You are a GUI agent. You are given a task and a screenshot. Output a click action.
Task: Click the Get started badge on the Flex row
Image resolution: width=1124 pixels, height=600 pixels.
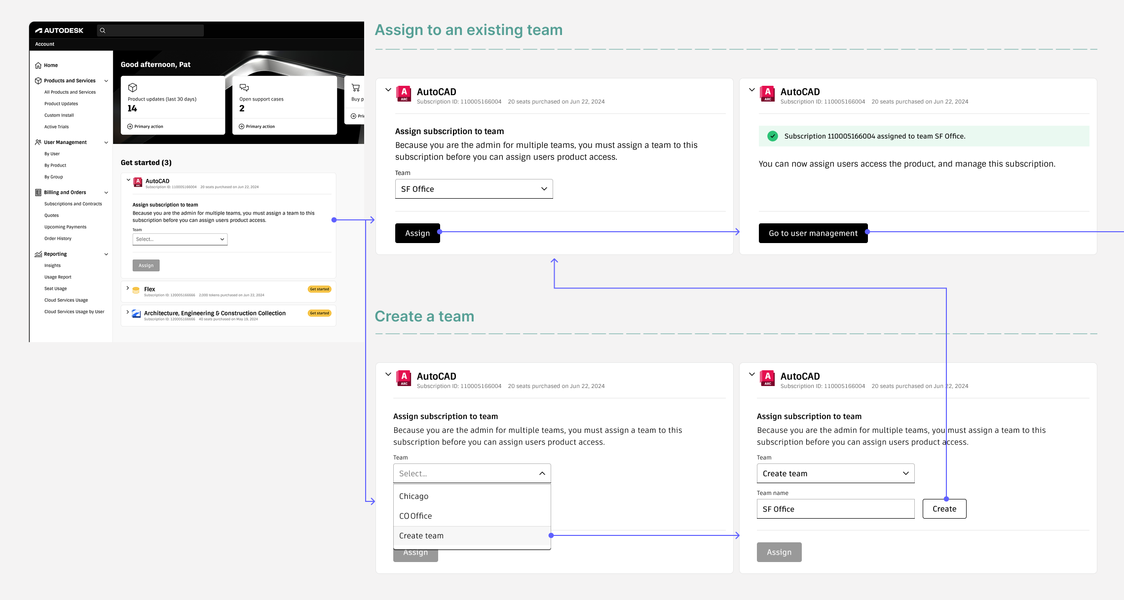point(320,289)
